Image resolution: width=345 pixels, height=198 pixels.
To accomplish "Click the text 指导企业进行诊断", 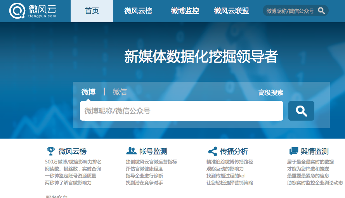I will pos(144,176).
